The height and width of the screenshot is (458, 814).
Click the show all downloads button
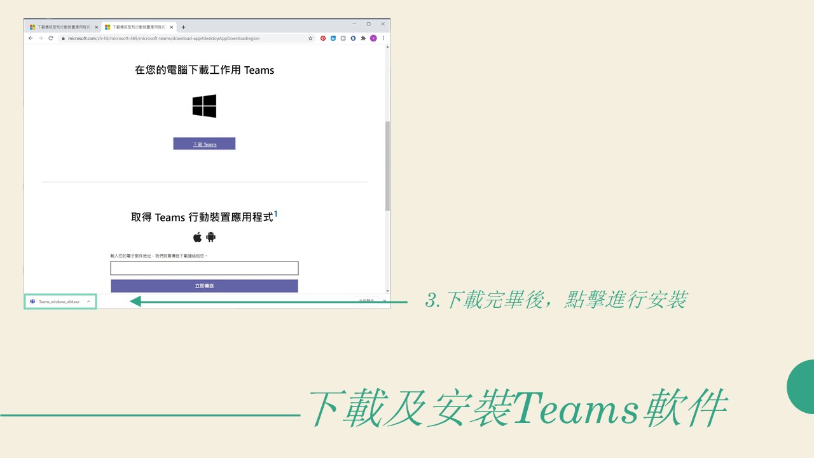tap(366, 301)
